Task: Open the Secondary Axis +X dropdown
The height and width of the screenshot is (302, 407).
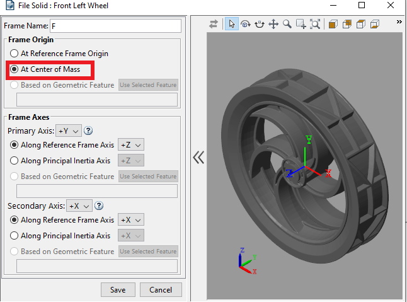Action: coord(79,206)
